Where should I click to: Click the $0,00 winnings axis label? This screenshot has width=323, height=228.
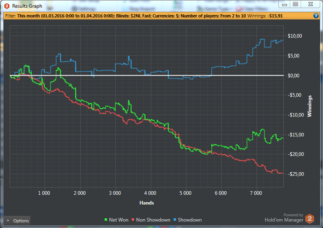coord(293,76)
